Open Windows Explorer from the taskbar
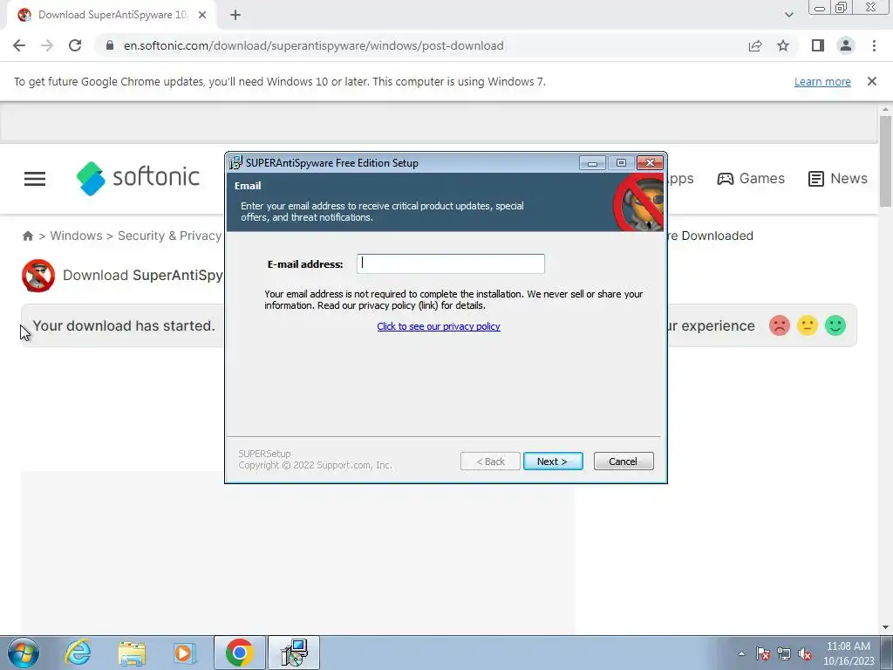 132,653
